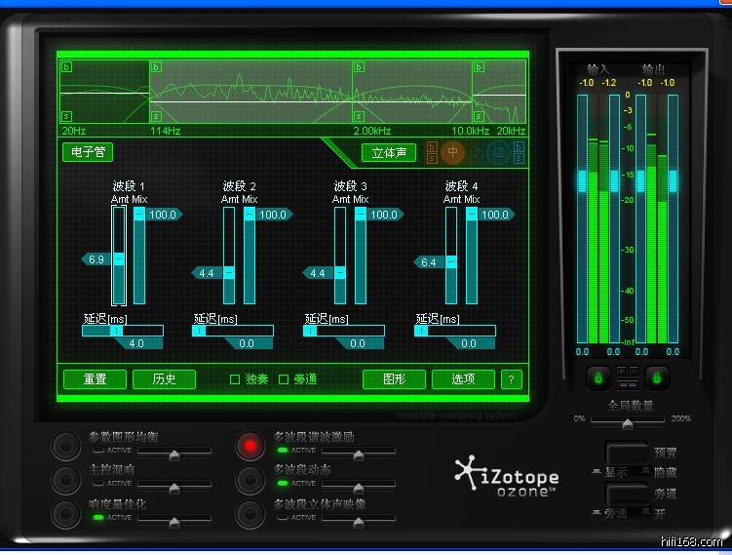Click the question mark help button
Image resolution: width=732 pixels, height=555 pixels.
(512, 379)
